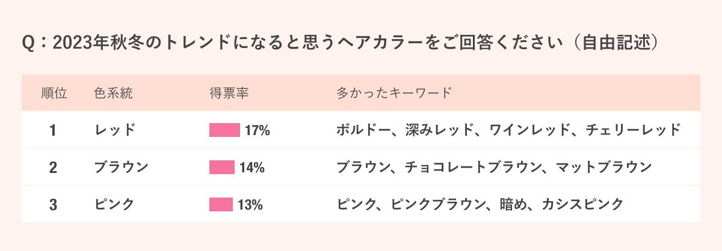This screenshot has height=251, width=722.
Task: Click the pink bar next to 17%
Action: click(224, 130)
